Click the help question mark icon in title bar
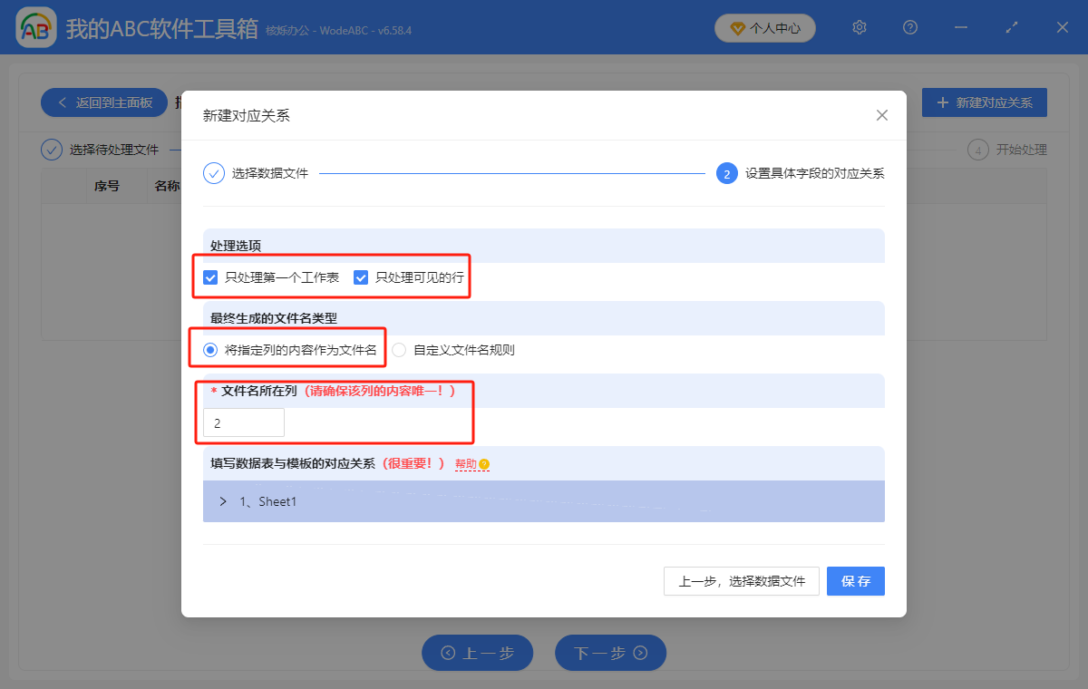The height and width of the screenshot is (689, 1088). (x=909, y=27)
